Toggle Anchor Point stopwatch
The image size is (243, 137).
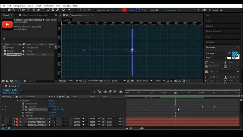[23, 104]
